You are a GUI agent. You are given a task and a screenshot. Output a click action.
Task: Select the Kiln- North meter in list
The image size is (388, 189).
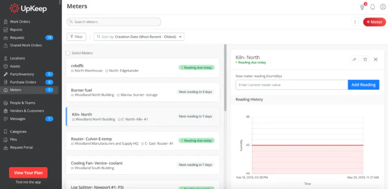[142, 117]
